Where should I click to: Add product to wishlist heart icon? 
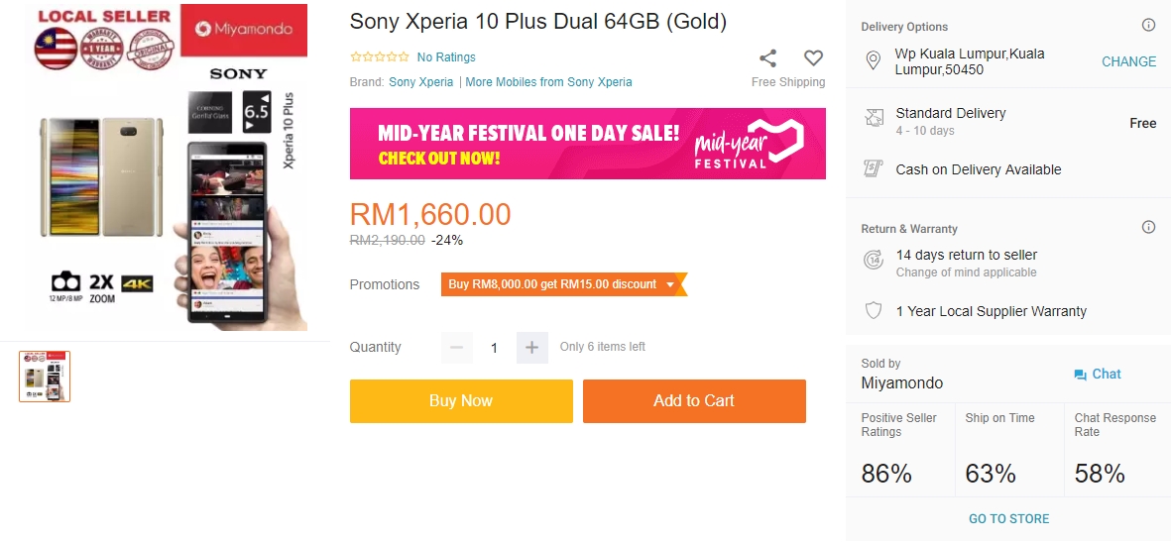click(x=813, y=58)
